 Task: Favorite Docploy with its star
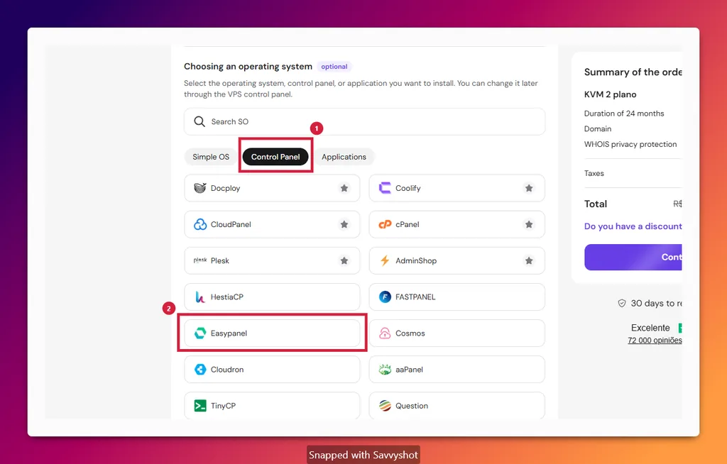pos(344,188)
